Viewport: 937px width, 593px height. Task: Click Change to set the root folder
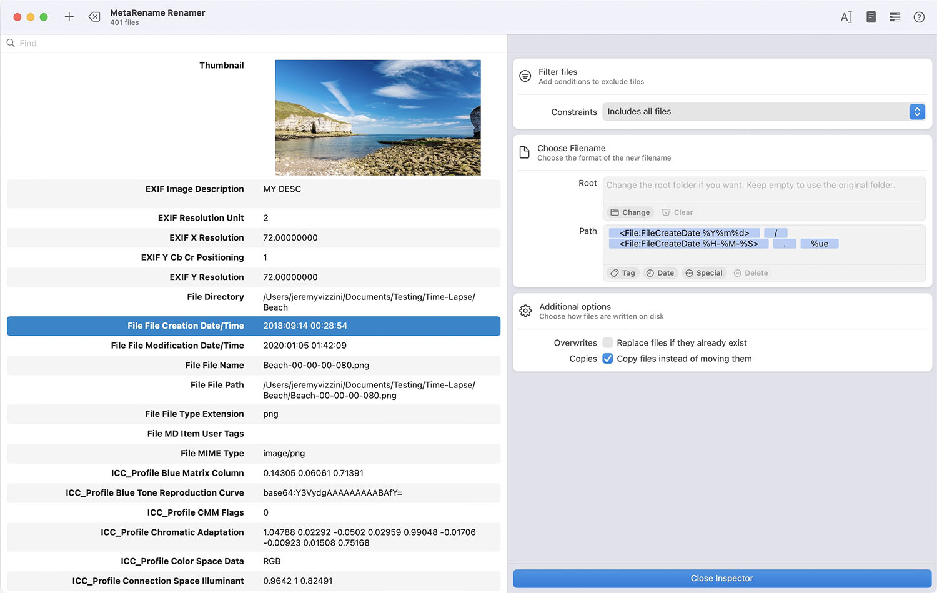pyautogui.click(x=630, y=212)
